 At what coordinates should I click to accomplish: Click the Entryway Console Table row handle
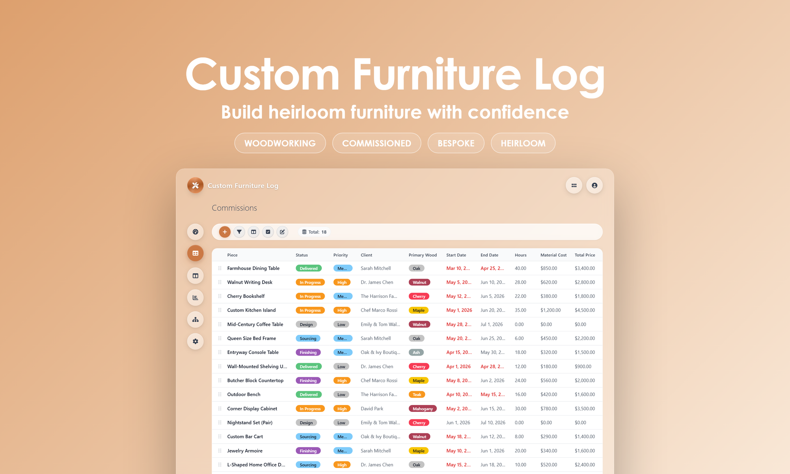click(x=220, y=352)
